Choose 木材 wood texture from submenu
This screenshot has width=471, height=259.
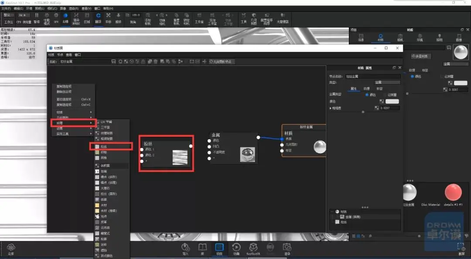point(112,205)
